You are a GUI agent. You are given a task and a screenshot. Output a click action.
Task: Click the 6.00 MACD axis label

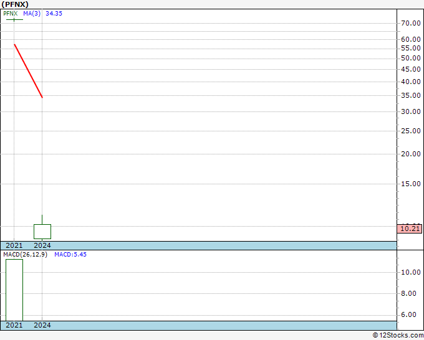pyautogui.click(x=408, y=315)
